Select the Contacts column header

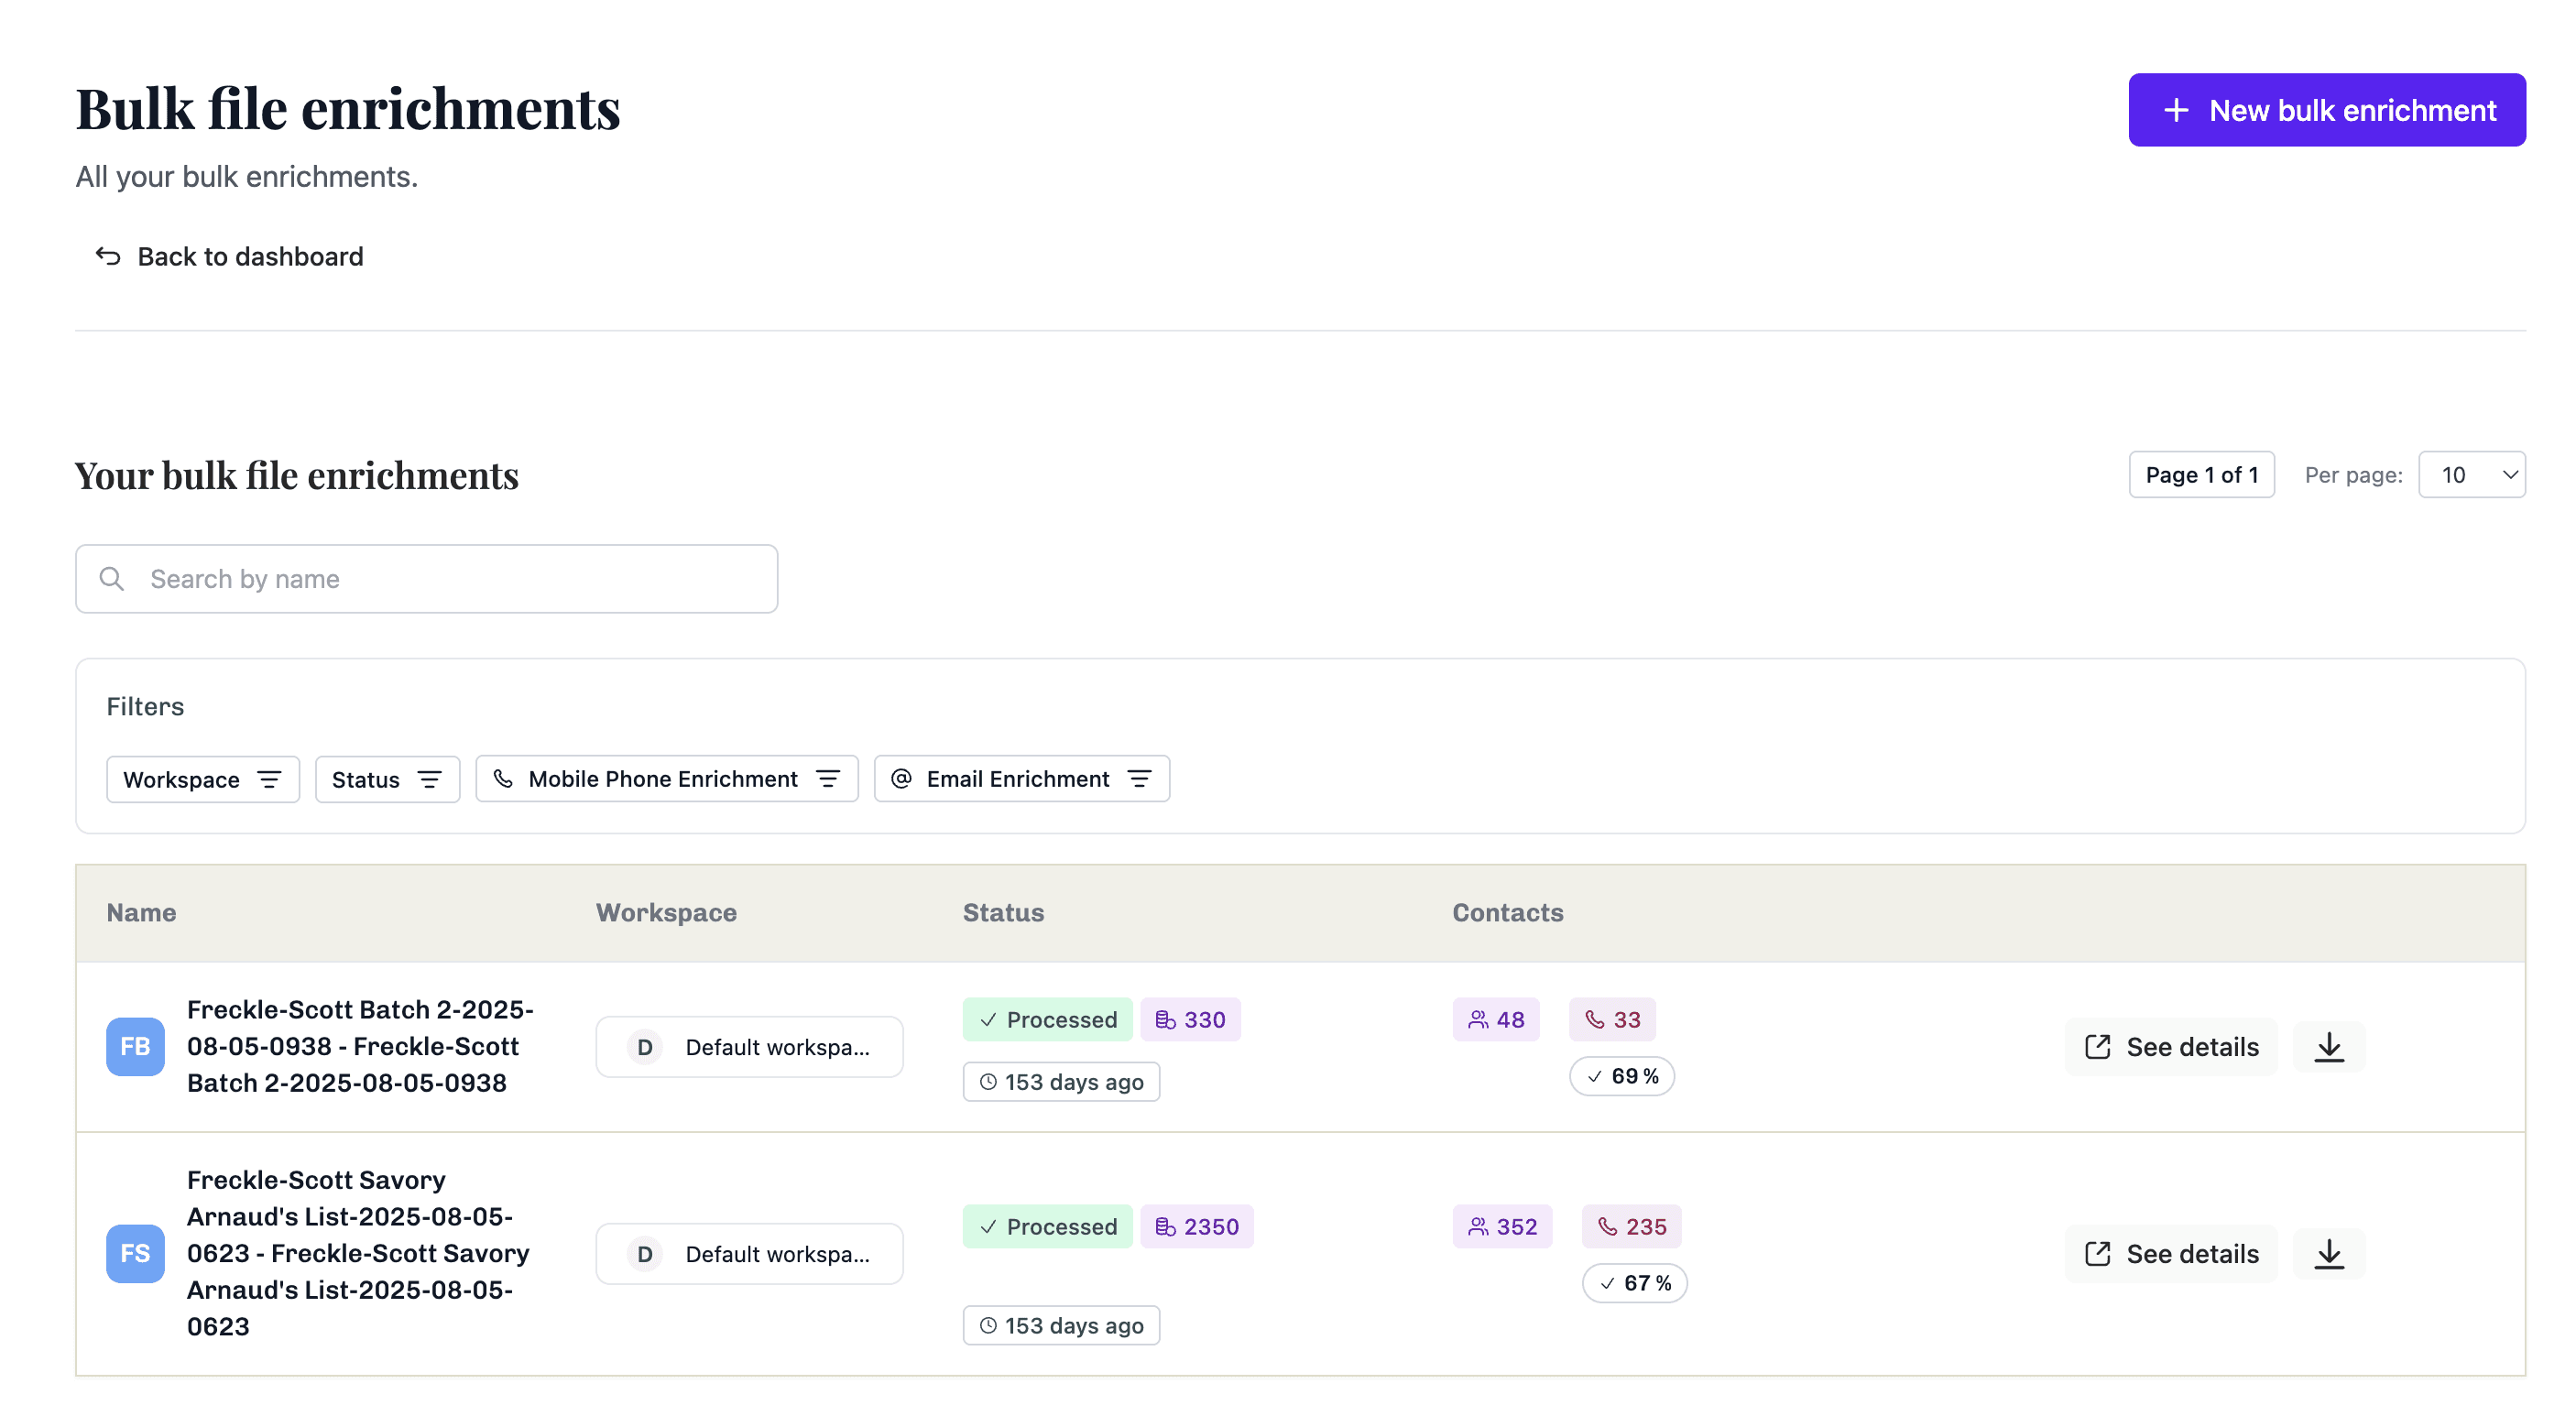click(x=1508, y=912)
